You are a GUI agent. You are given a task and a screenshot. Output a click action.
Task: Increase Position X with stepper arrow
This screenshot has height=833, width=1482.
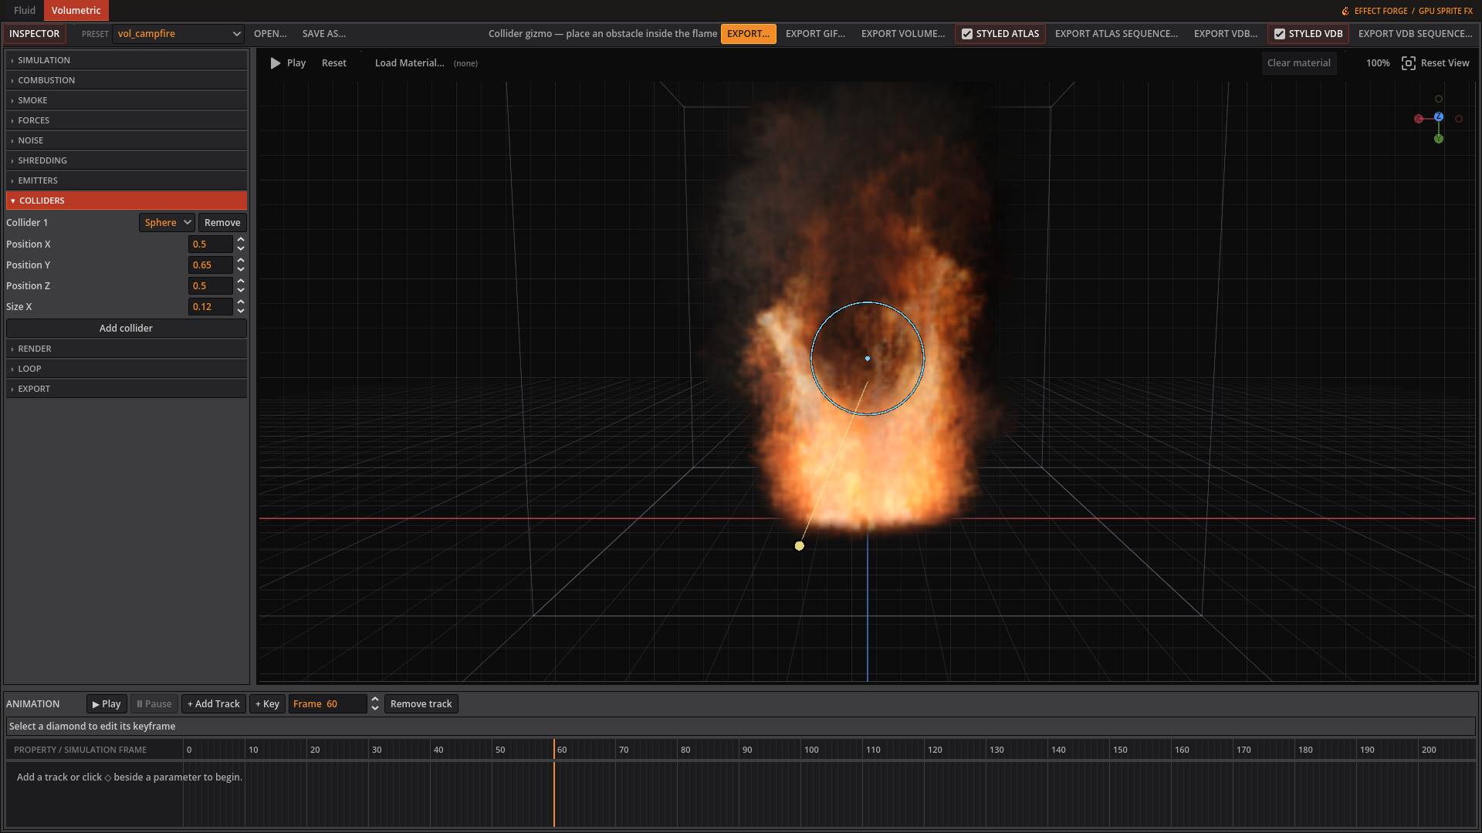coord(241,240)
